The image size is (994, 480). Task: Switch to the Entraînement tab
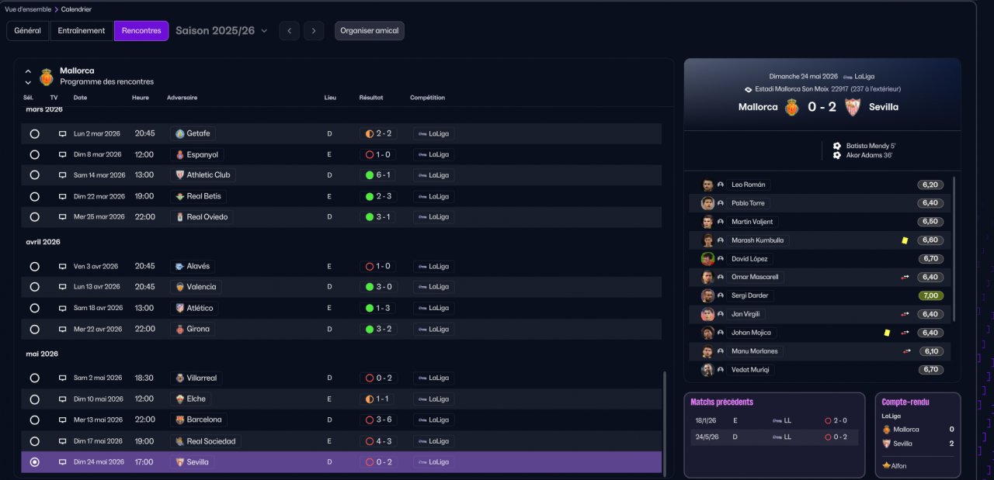click(82, 31)
